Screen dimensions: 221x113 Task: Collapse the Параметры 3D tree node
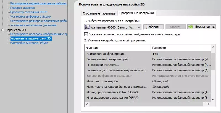(2, 30)
